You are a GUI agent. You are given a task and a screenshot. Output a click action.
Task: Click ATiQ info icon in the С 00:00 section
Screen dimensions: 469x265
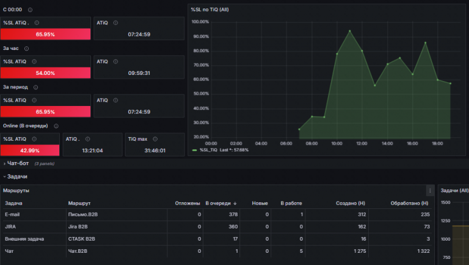(x=116, y=23)
